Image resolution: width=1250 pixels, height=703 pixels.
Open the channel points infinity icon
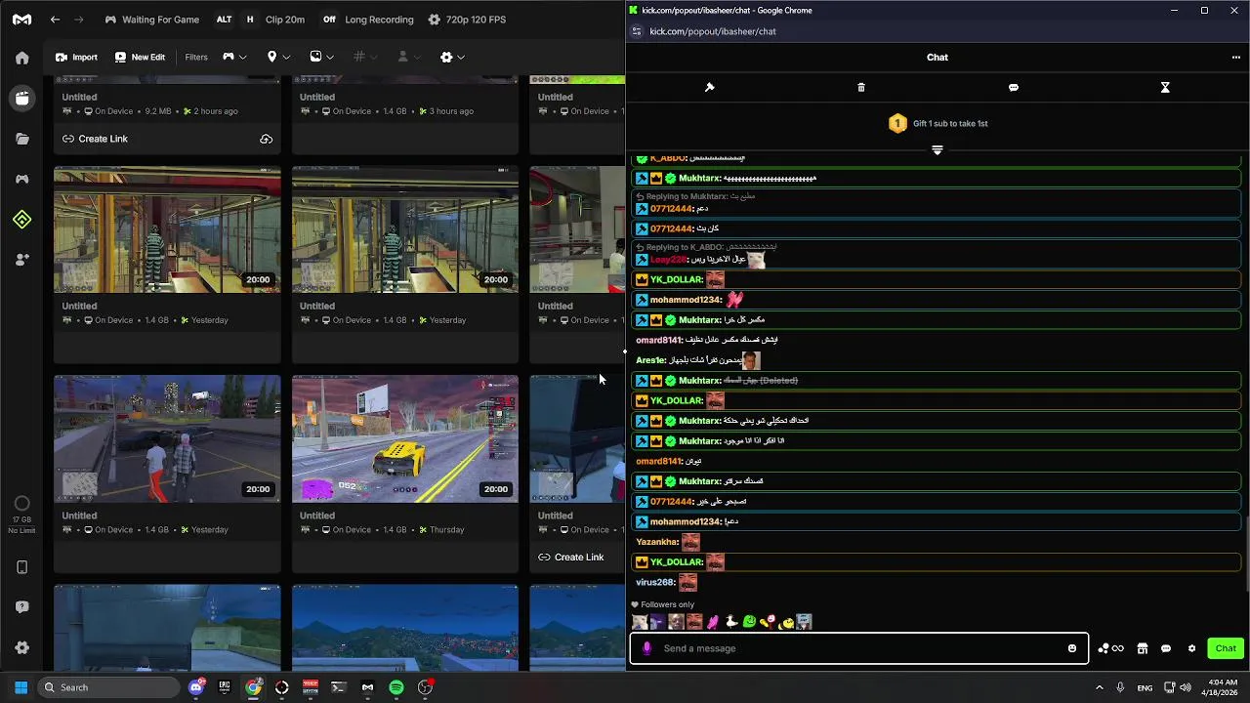(x=1111, y=648)
